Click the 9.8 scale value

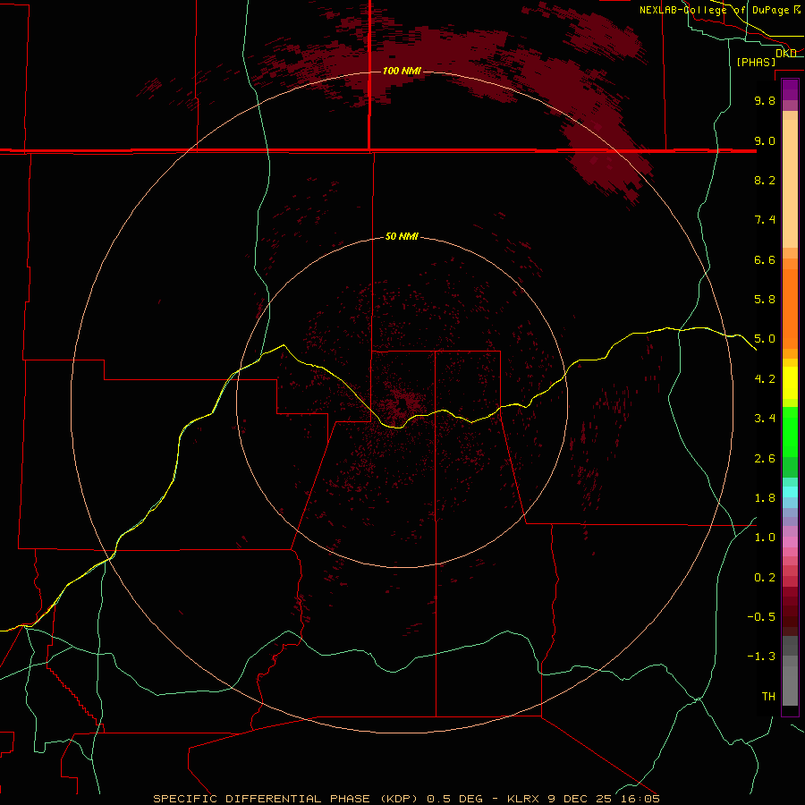(765, 100)
